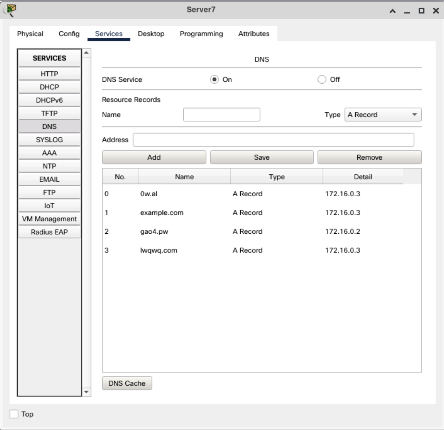Enable the Top checkbox
Image resolution: width=444 pixels, height=430 pixels.
(x=14, y=414)
